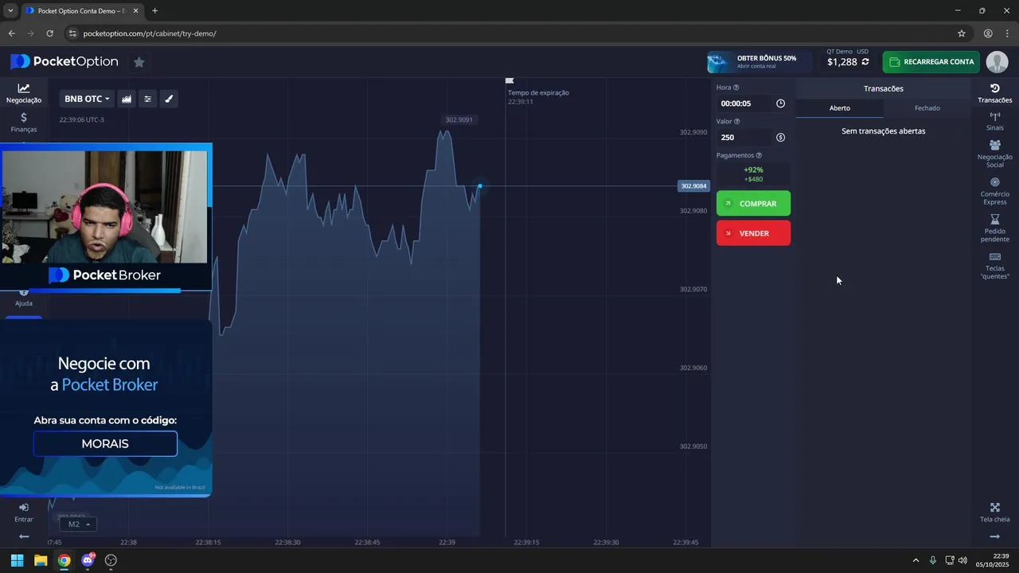Add BNB OTC to favorites star

coord(139,61)
